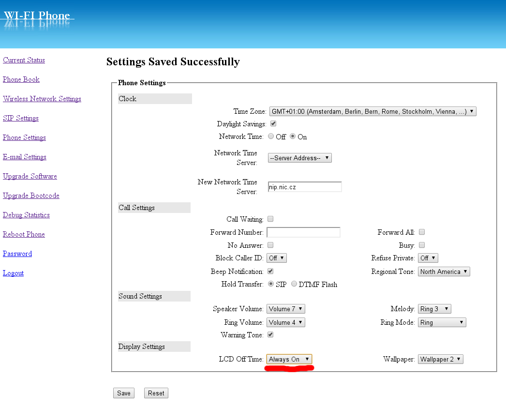Go to Current Status page
506x408 pixels.
24,60
